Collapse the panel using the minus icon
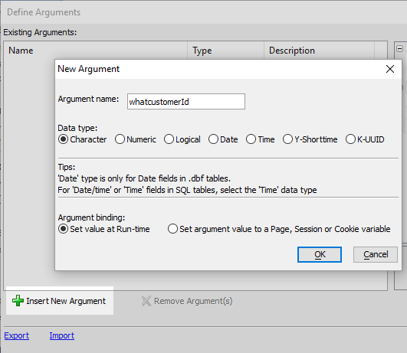The width and height of the screenshot is (407, 353). [400, 48]
